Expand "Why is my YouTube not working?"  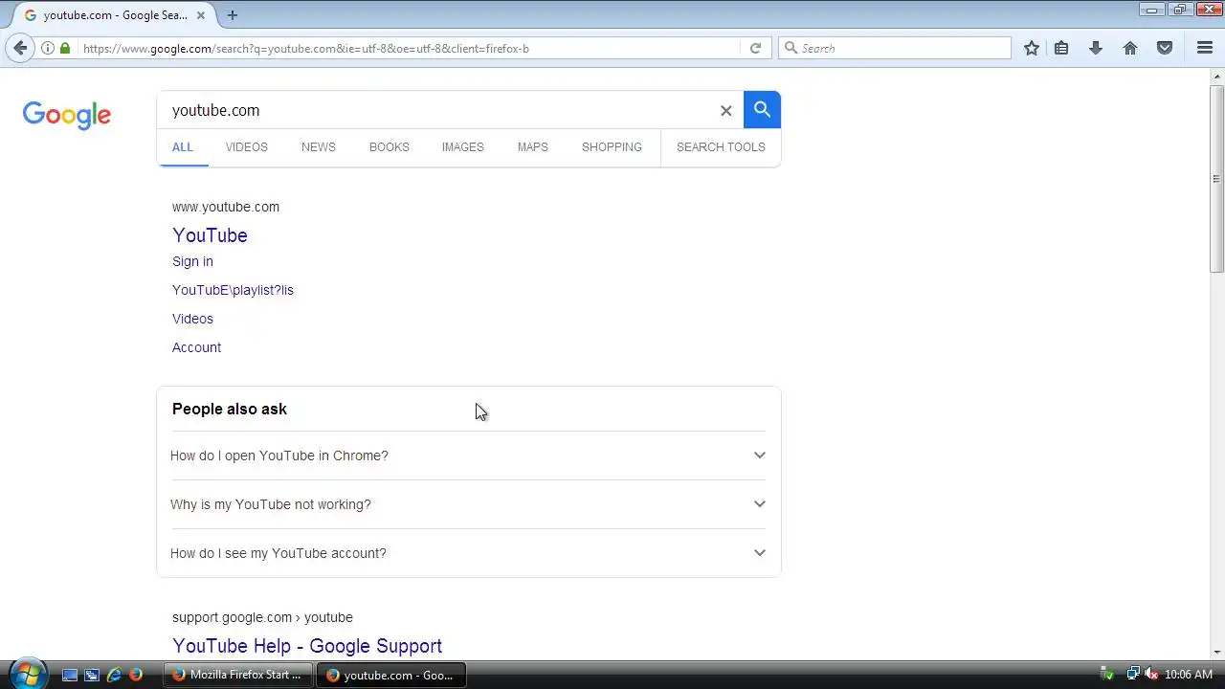coord(469,504)
